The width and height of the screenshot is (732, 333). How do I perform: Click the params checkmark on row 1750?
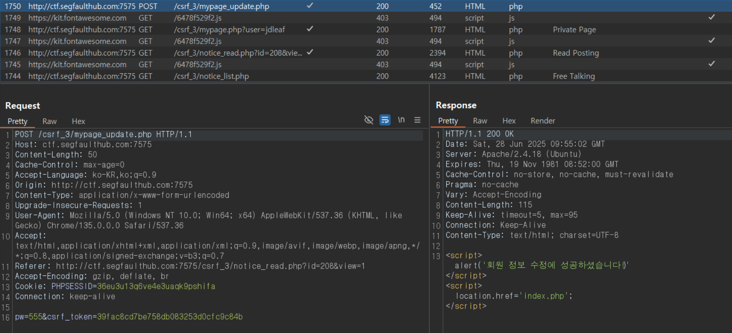click(x=310, y=6)
